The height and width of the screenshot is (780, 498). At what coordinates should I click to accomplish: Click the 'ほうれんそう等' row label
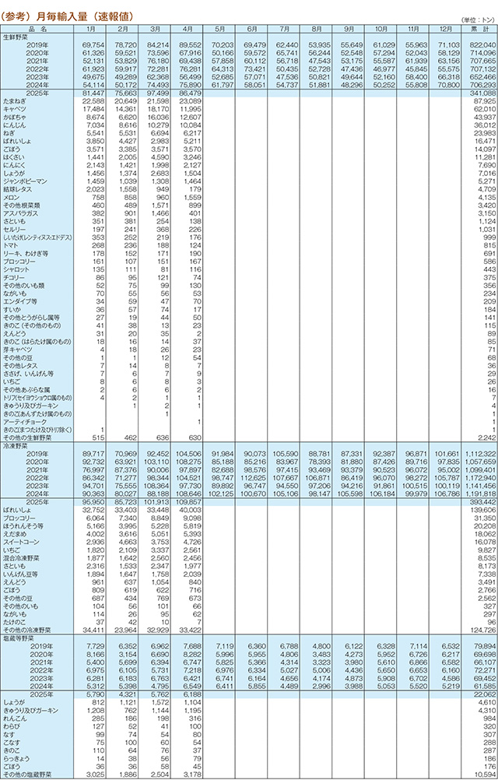coord(23,525)
